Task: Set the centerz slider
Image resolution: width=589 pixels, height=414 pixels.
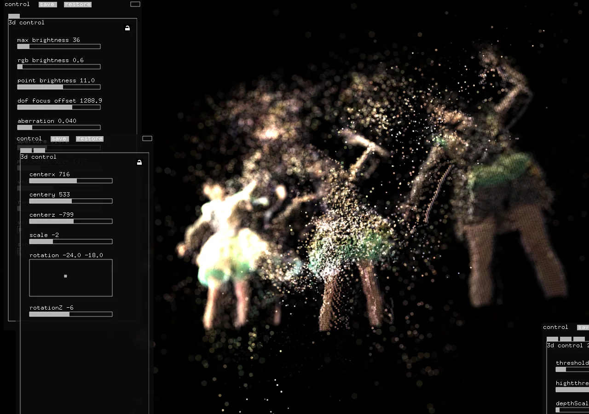Action: [71, 221]
